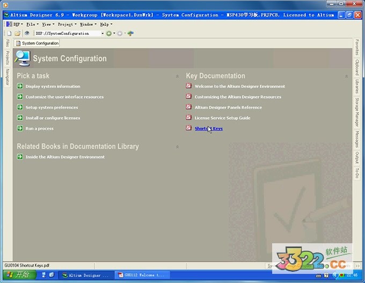The width and height of the screenshot is (365, 283).
Task: Click Install or configure licenses link
Action: coord(53,118)
